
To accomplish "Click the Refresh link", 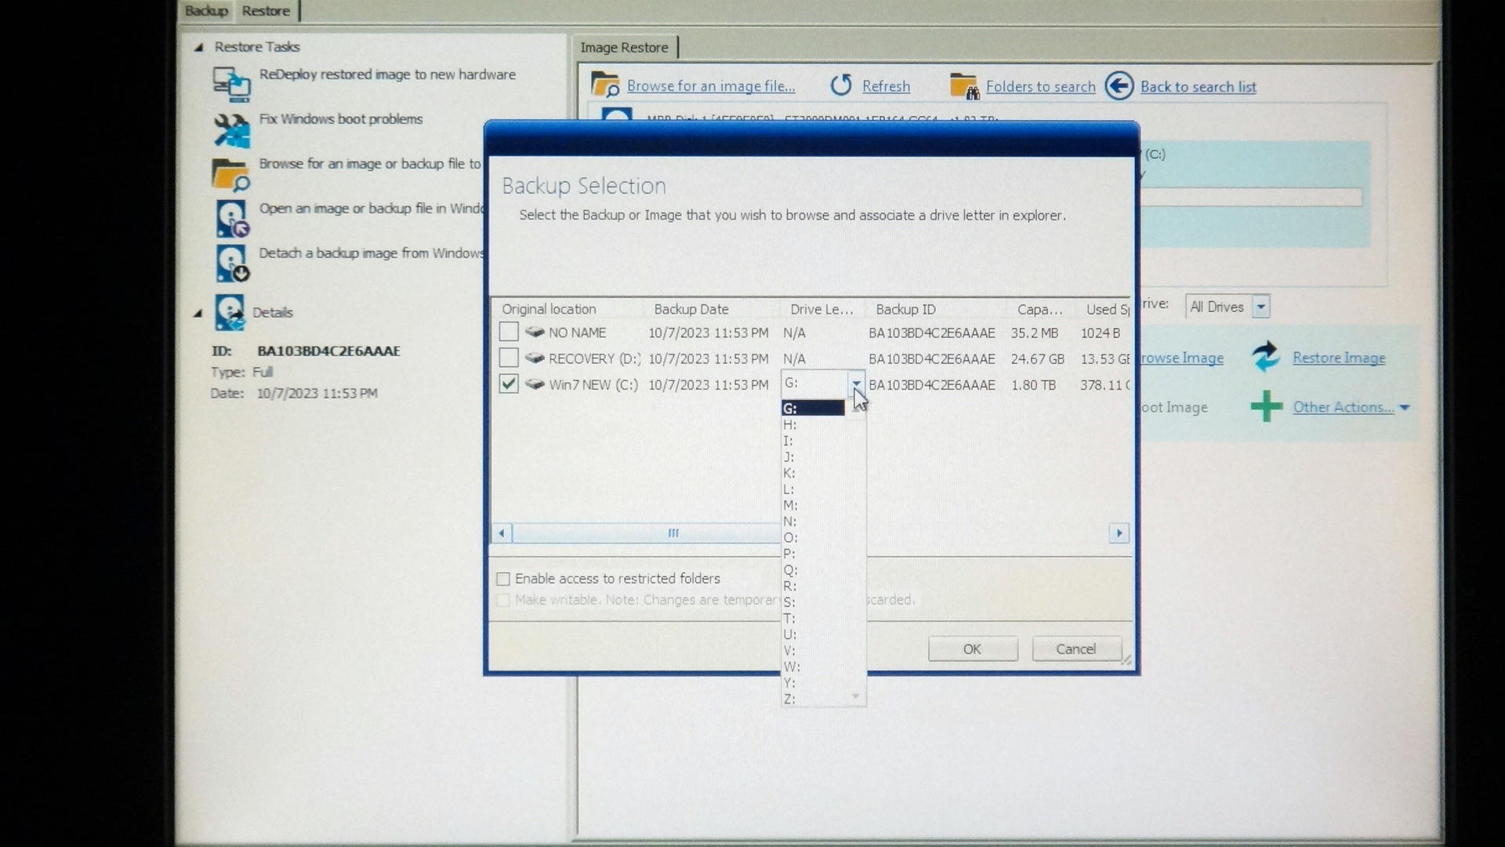I will point(886,86).
